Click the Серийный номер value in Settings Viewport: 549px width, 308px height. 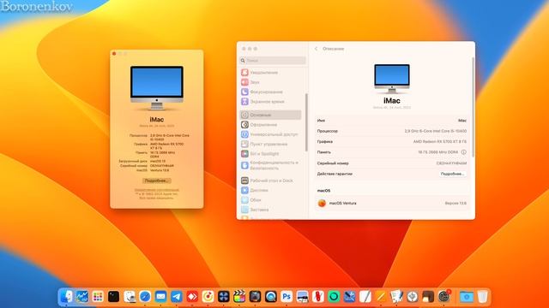(451, 163)
